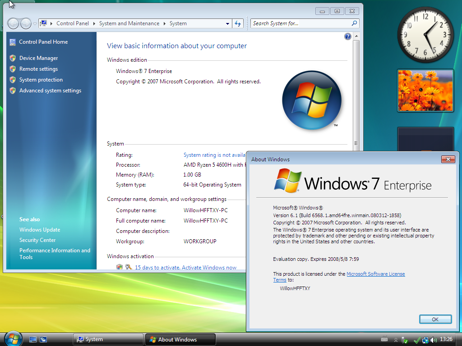Click Switch between windows quick launch icon
462x346 pixels.
pos(43,340)
